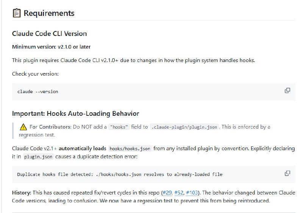Click the warning triangle icon
The image size is (303, 213).
[23, 127]
